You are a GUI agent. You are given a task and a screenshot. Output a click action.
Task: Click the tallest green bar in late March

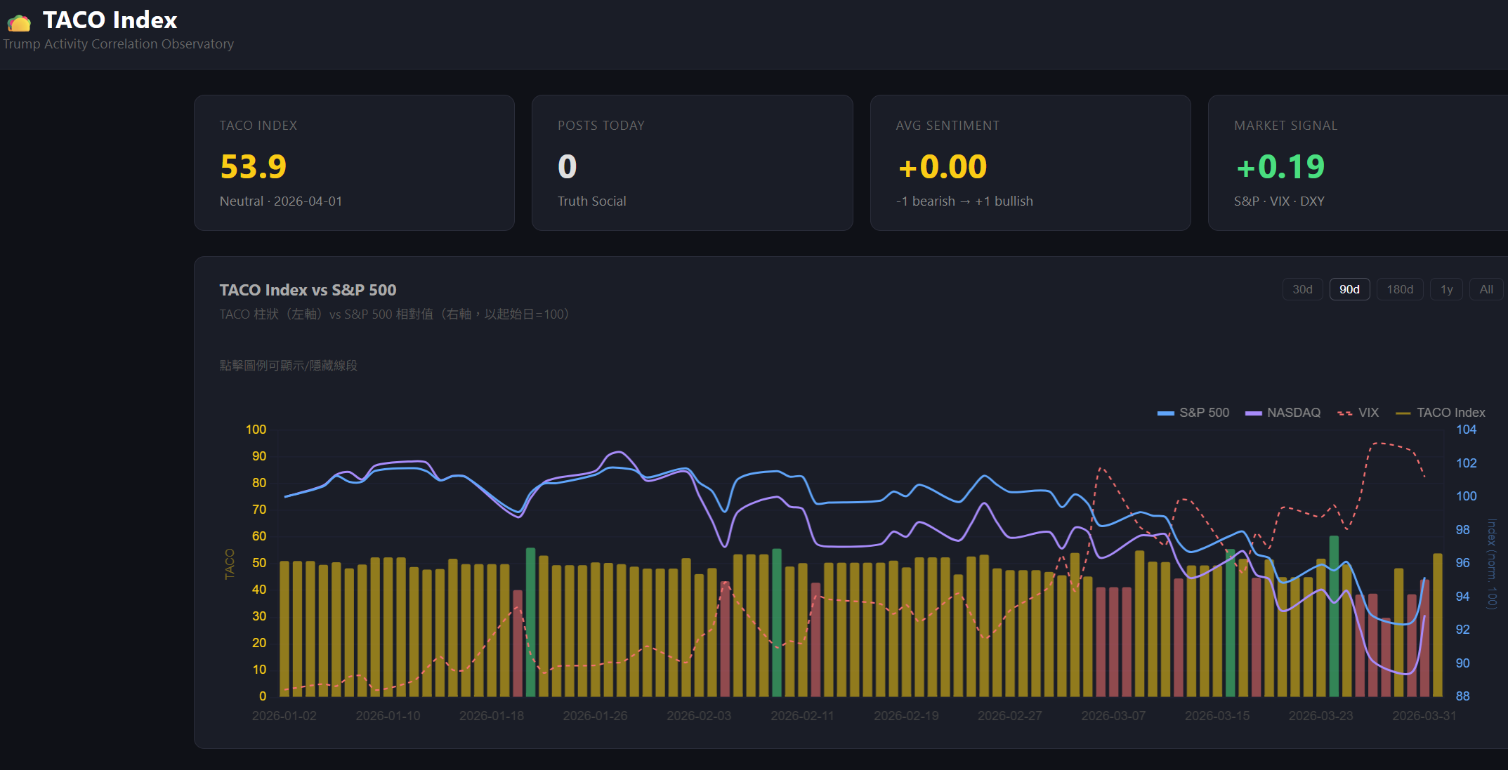pyautogui.click(x=1333, y=618)
